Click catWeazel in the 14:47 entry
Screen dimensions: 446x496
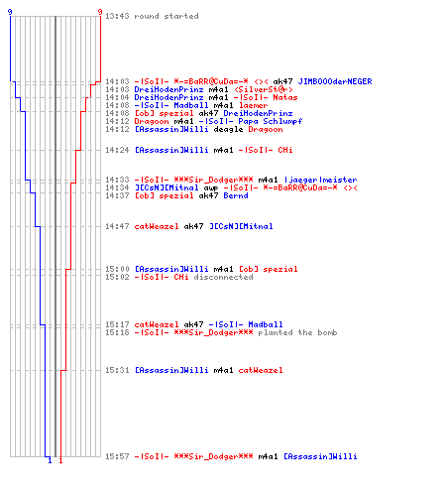(x=157, y=226)
